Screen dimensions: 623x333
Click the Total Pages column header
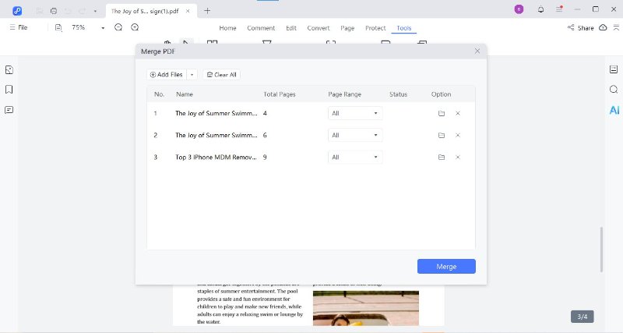(280, 94)
